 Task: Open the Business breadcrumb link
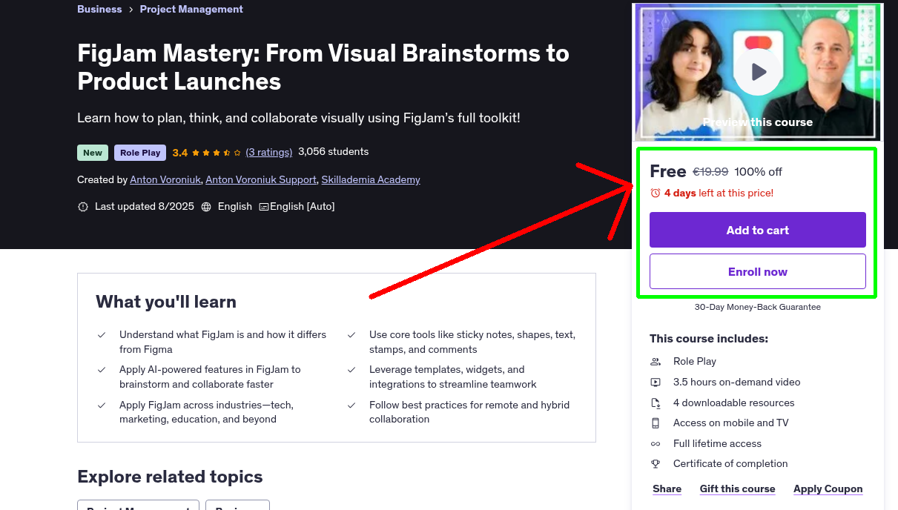tap(99, 9)
